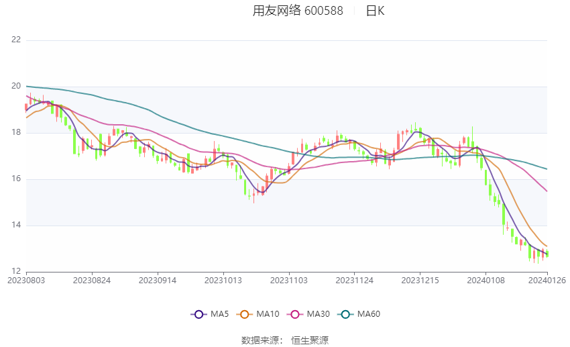Toggle the MA10 legend series
Image resolution: width=570 pixels, height=347 pixels.
coord(258,314)
